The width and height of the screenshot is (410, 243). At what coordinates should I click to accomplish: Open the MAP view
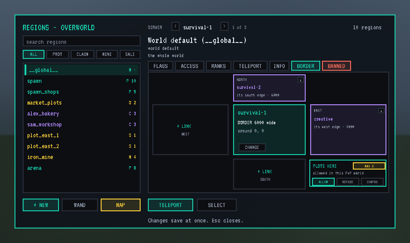tap(121, 205)
